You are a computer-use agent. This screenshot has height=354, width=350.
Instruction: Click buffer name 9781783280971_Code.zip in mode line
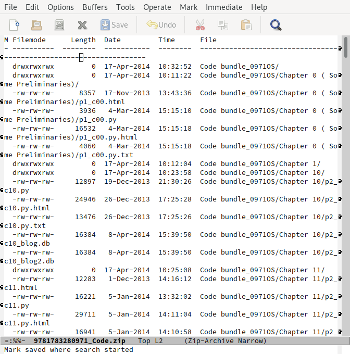79,341
